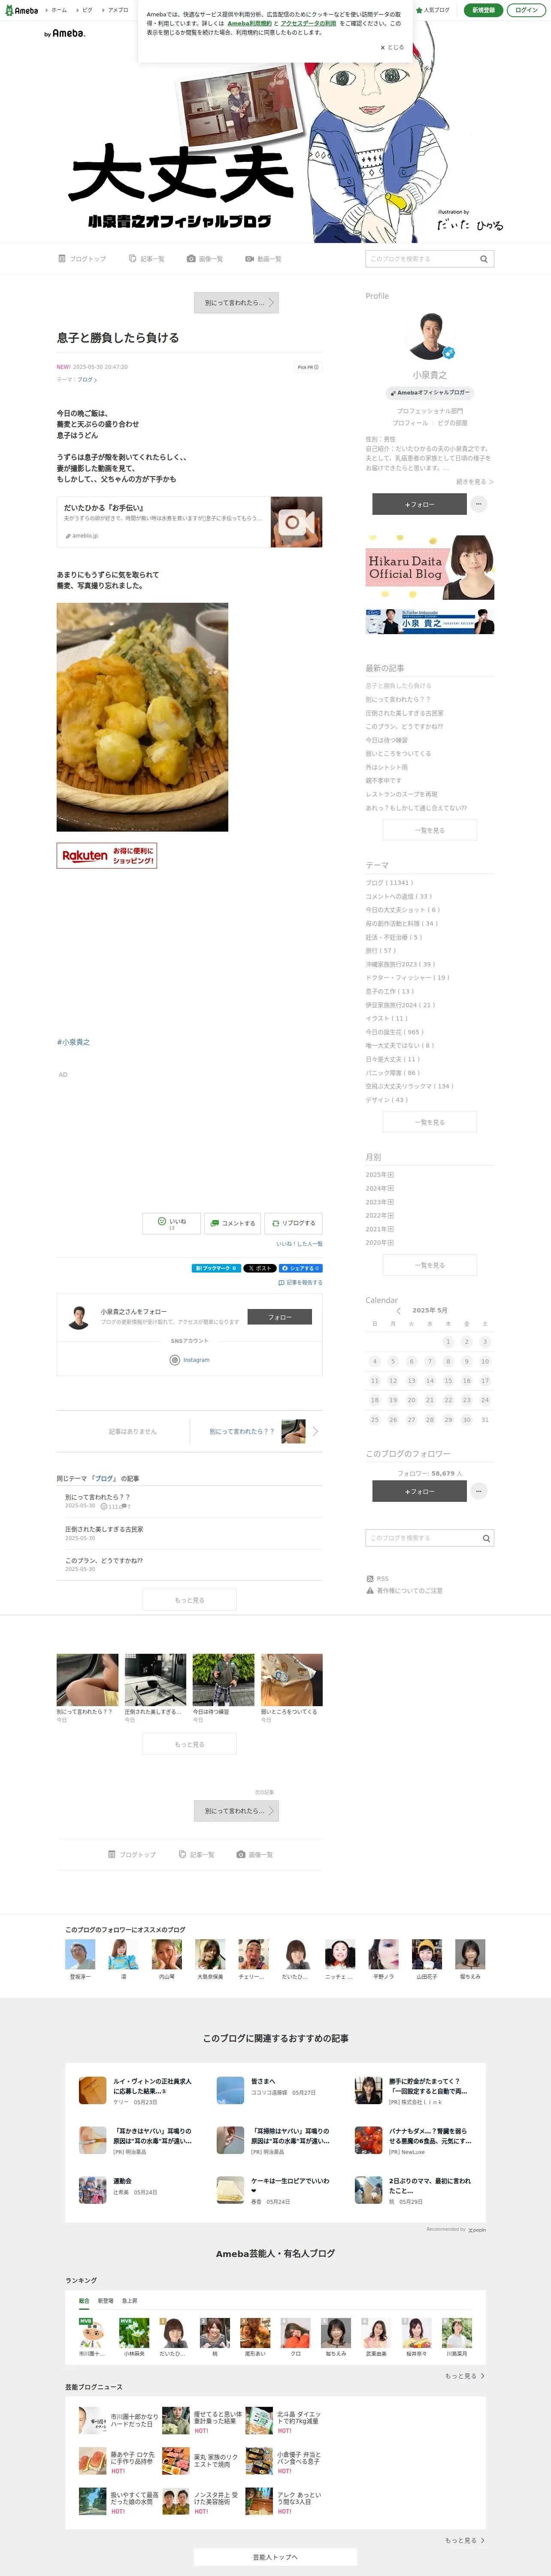Open 記事一覧 tab below header banner
The height and width of the screenshot is (2576, 551).
[147, 259]
